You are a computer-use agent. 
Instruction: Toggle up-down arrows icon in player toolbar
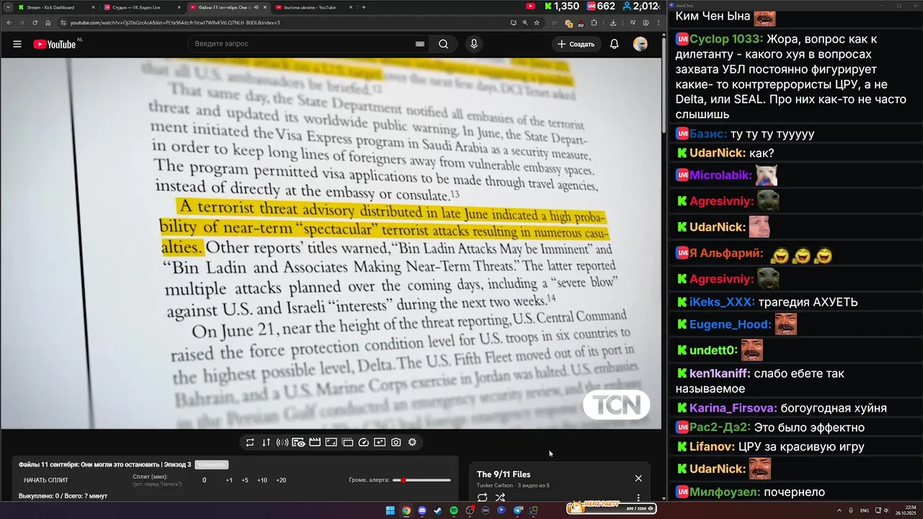[266, 443]
